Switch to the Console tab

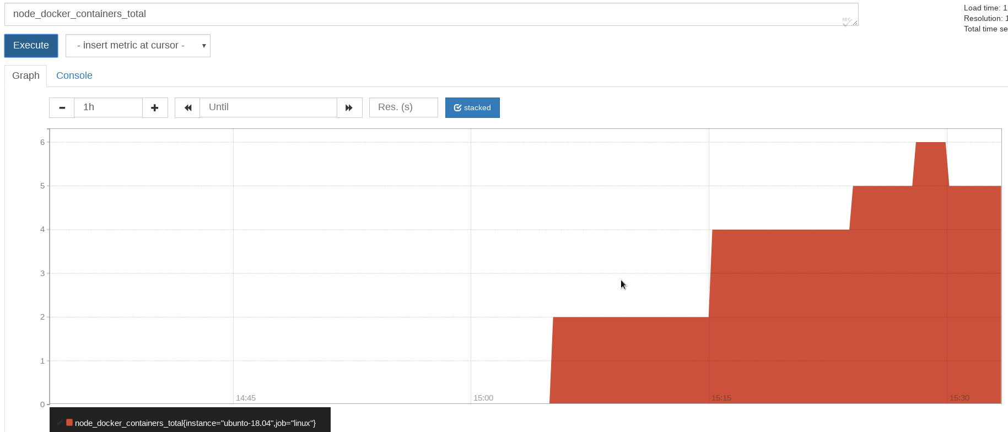pyautogui.click(x=74, y=75)
